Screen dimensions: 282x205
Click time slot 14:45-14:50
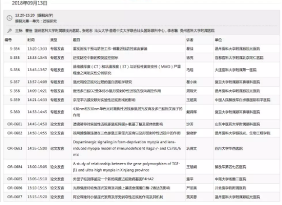[37, 124]
